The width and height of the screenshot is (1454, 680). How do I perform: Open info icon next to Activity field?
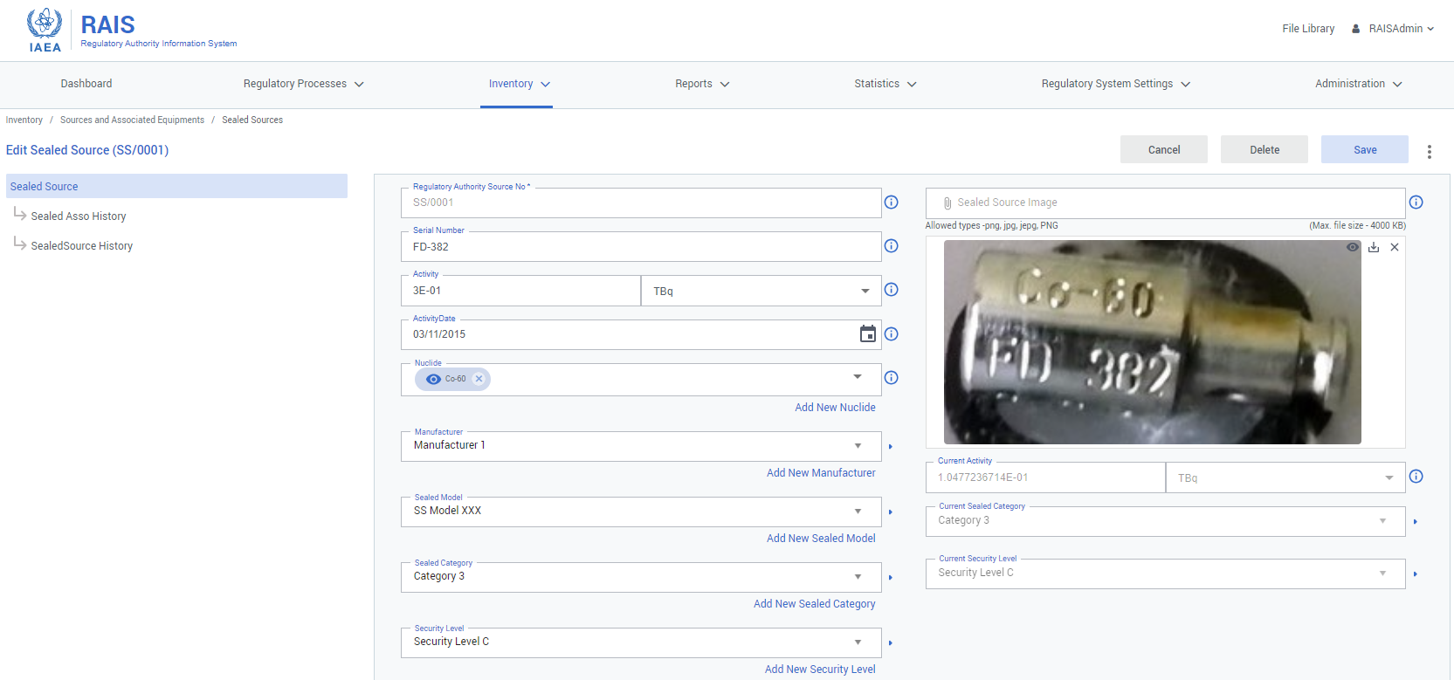(891, 290)
